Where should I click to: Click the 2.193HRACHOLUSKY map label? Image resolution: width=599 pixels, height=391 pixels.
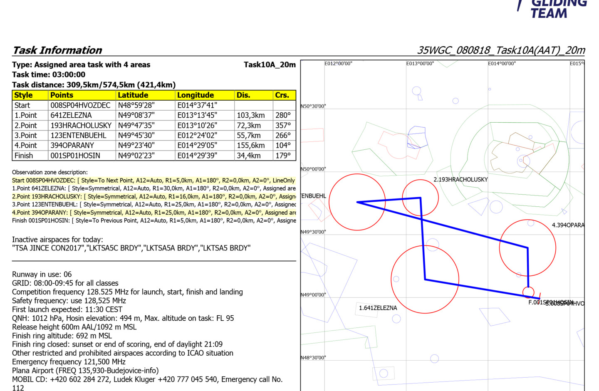(x=460, y=180)
